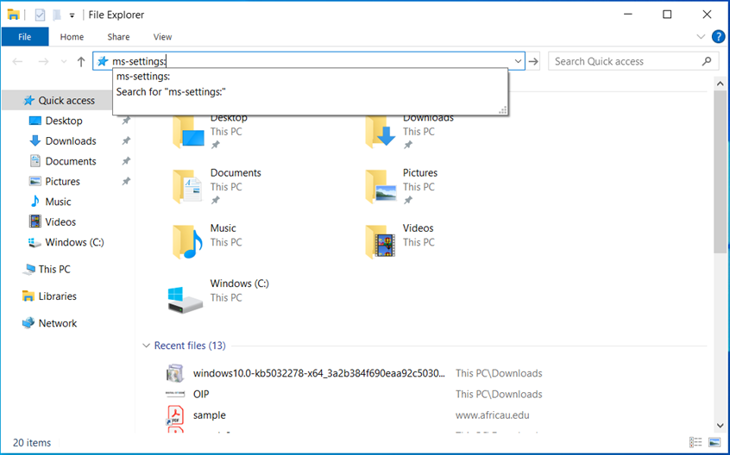The height and width of the screenshot is (455, 730).
Task: Click the www.africau.edu location text
Action: tap(493, 415)
